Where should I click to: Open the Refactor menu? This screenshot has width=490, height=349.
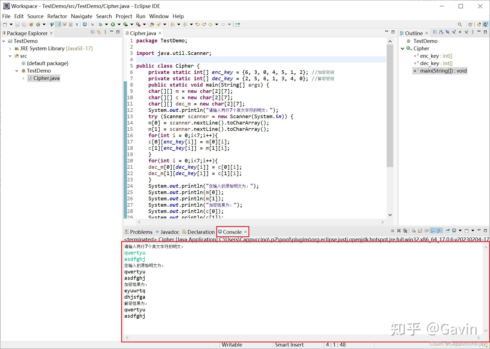(57, 16)
